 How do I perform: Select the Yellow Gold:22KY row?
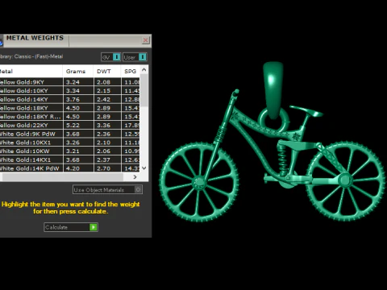coord(70,125)
